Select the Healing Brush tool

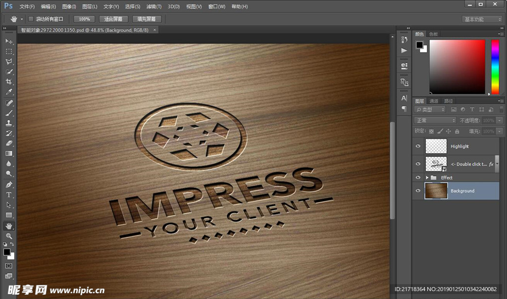tap(9, 103)
